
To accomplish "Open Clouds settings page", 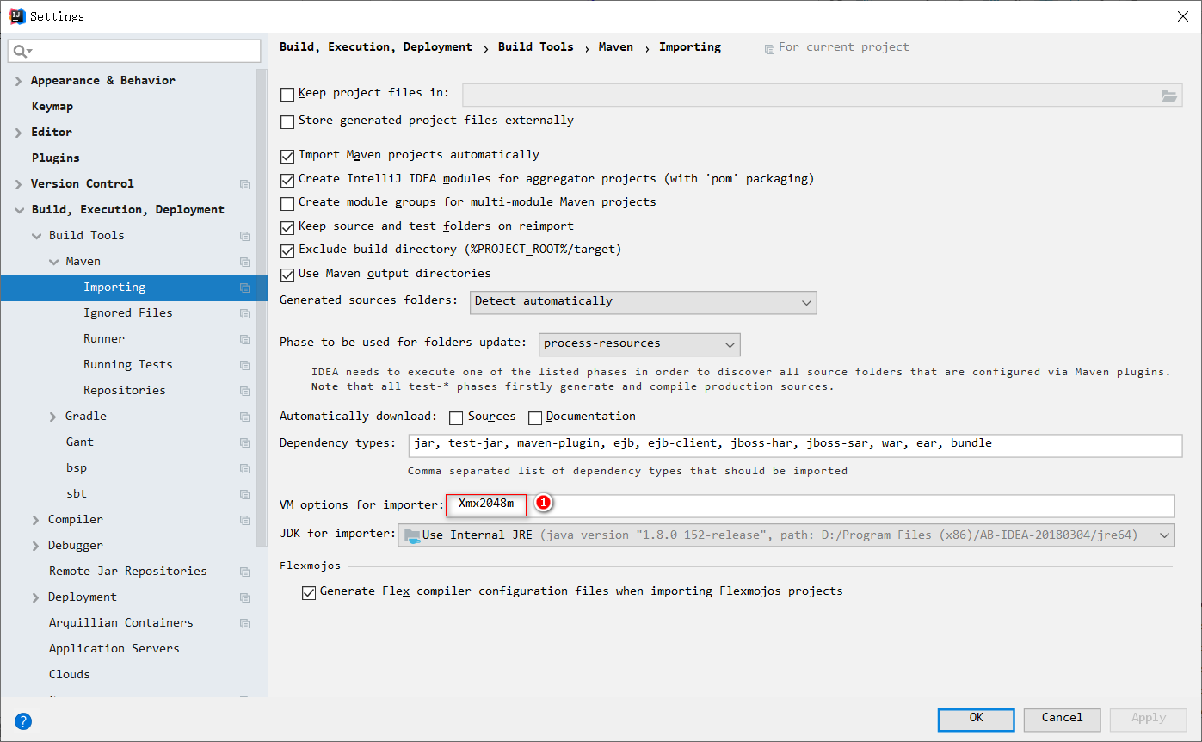I will click(x=70, y=675).
